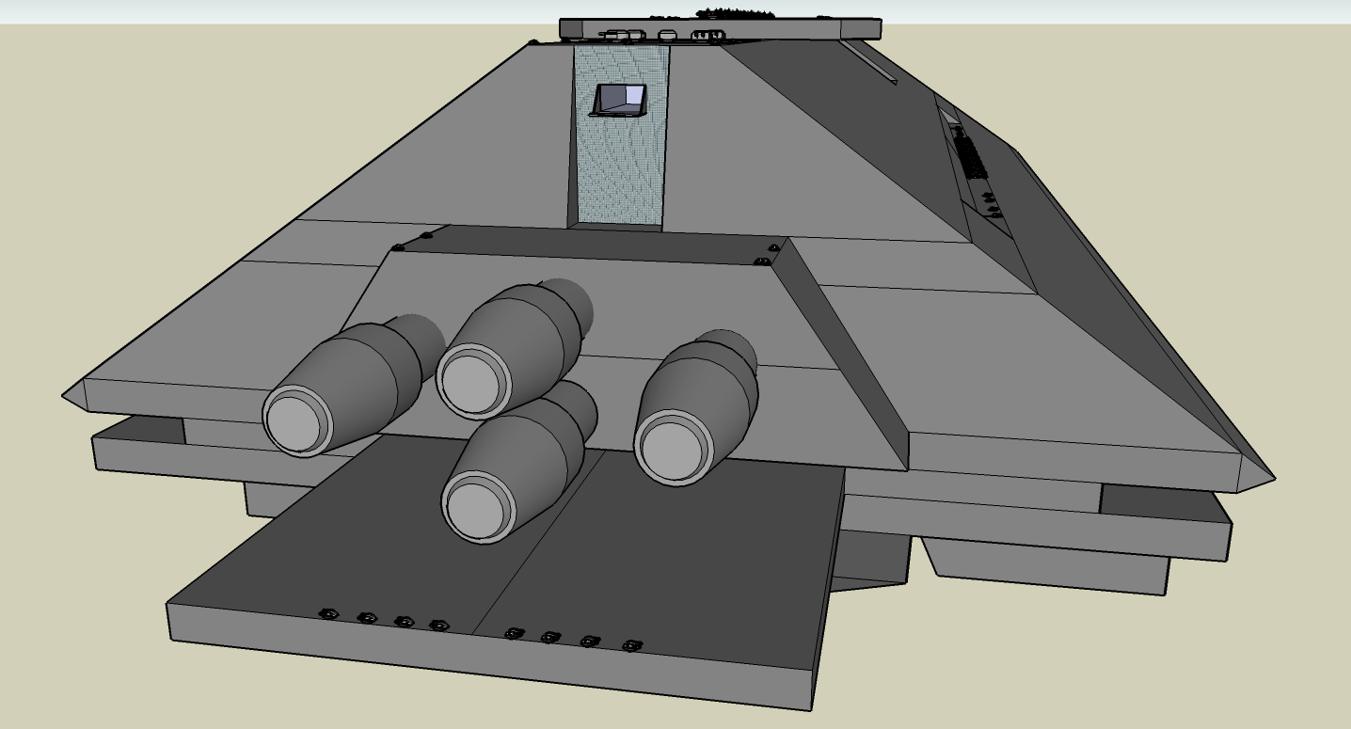The image size is (1351, 729).
Task: Select the front face of the bottom platform
Action: tap(470, 658)
